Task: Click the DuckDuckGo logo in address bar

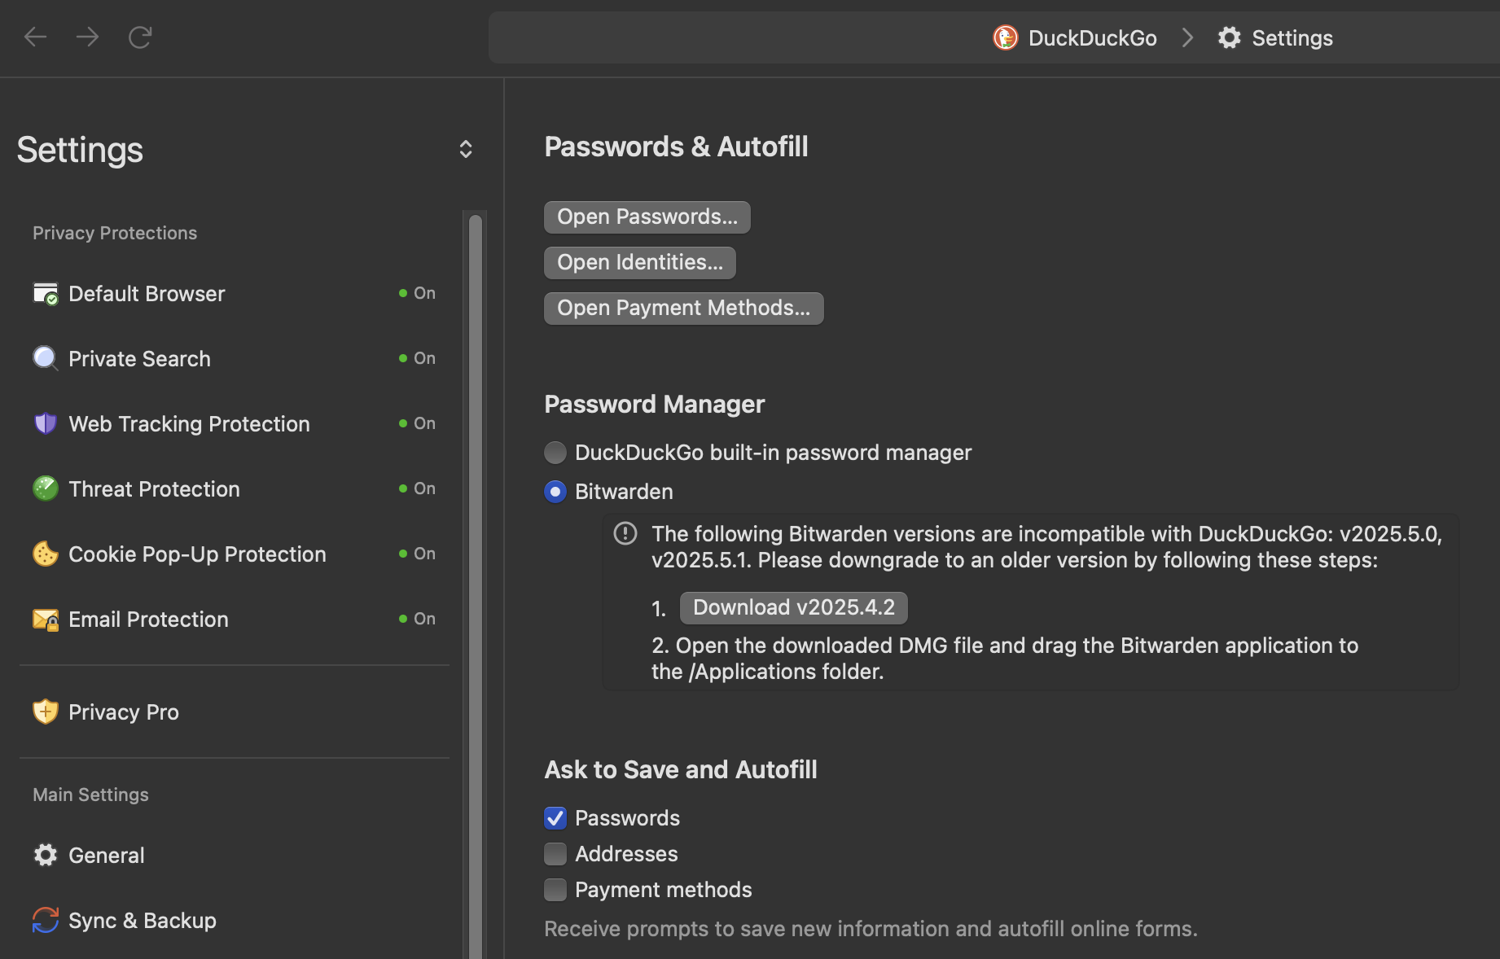Action: pos(1006,37)
